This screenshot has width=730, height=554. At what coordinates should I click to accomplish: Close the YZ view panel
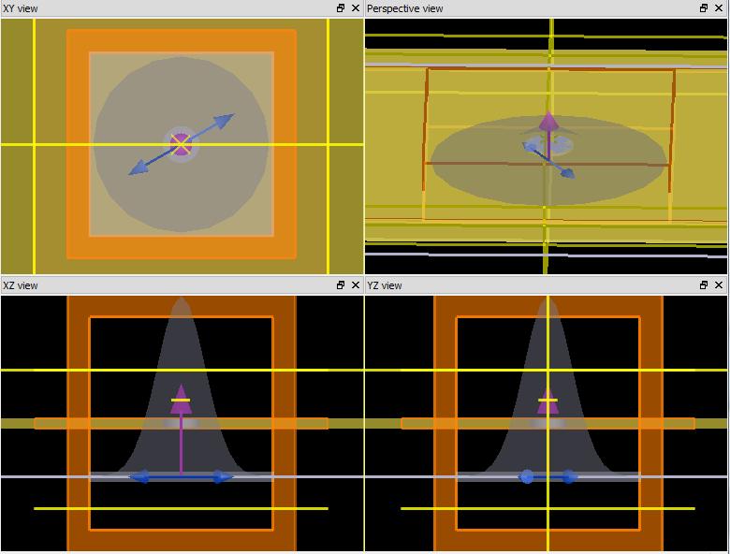tap(720, 285)
